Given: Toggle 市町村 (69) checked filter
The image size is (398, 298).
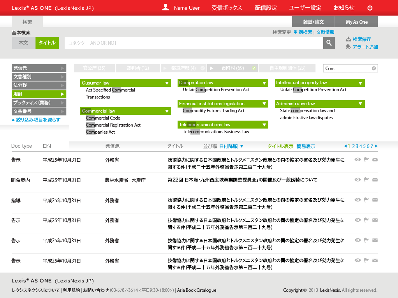Looking at the screenshot, I should (232, 68).
